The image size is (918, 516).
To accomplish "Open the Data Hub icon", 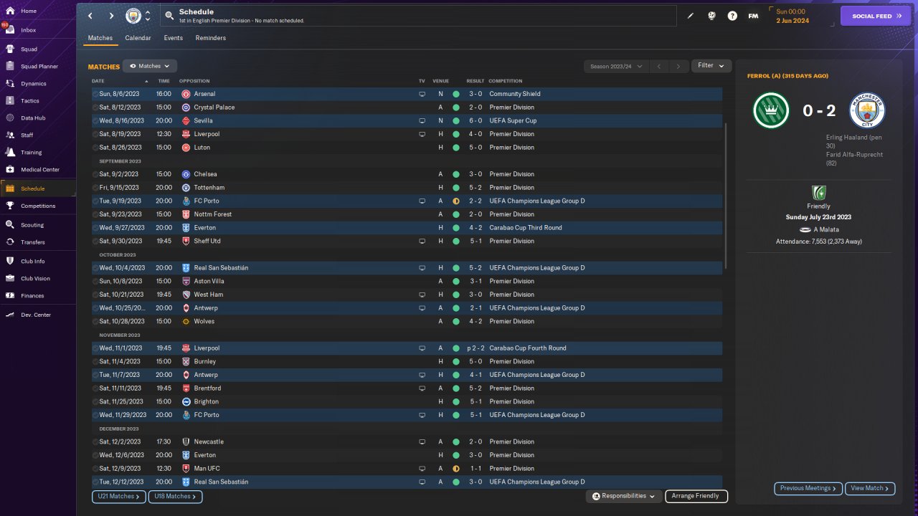I will [10, 118].
